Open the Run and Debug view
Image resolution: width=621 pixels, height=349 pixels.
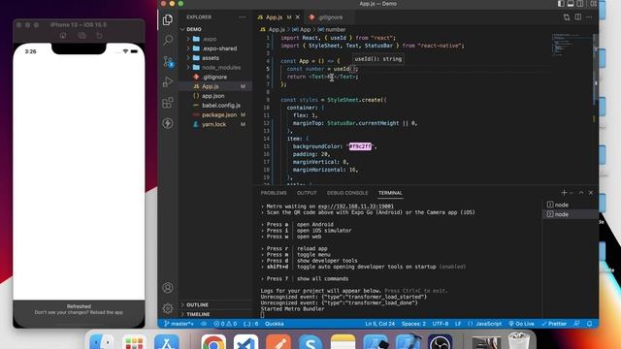pyautogui.click(x=168, y=81)
